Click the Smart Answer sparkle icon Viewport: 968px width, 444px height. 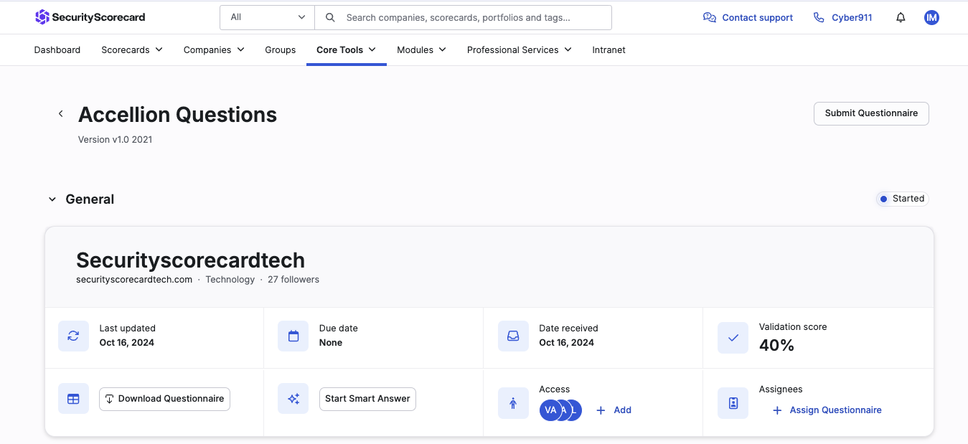click(293, 399)
